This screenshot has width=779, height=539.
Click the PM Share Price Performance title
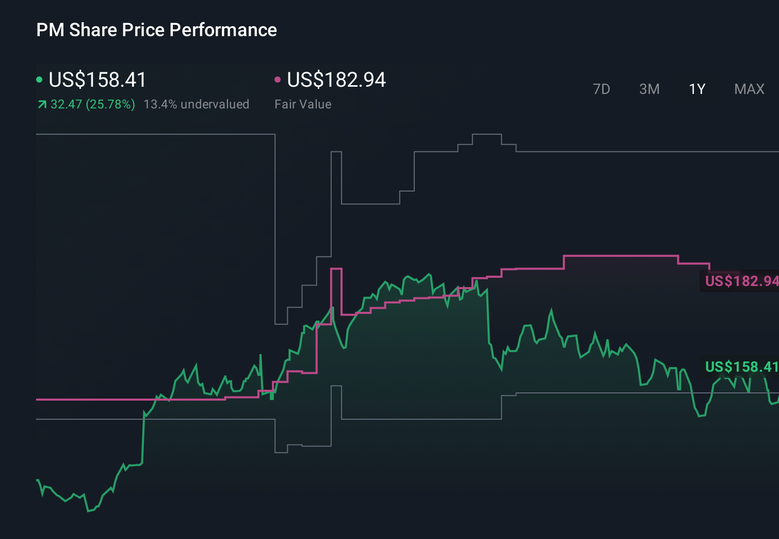pyautogui.click(x=156, y=30)
